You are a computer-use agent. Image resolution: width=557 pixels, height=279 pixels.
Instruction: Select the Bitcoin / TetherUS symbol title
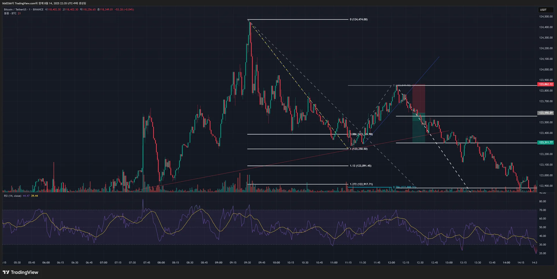click(x=15, y=10)
